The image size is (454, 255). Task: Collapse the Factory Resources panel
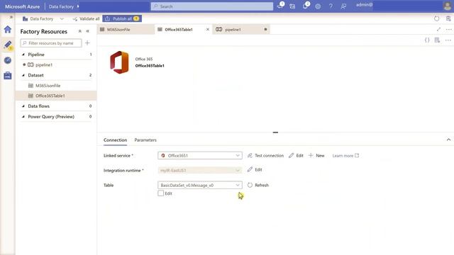click(x=88, y=31)
